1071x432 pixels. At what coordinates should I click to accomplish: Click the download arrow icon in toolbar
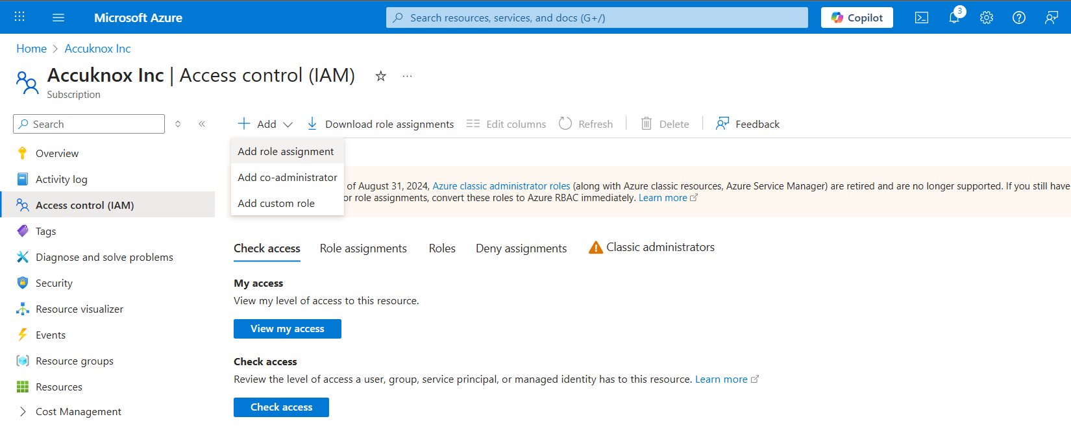(312, 123)
